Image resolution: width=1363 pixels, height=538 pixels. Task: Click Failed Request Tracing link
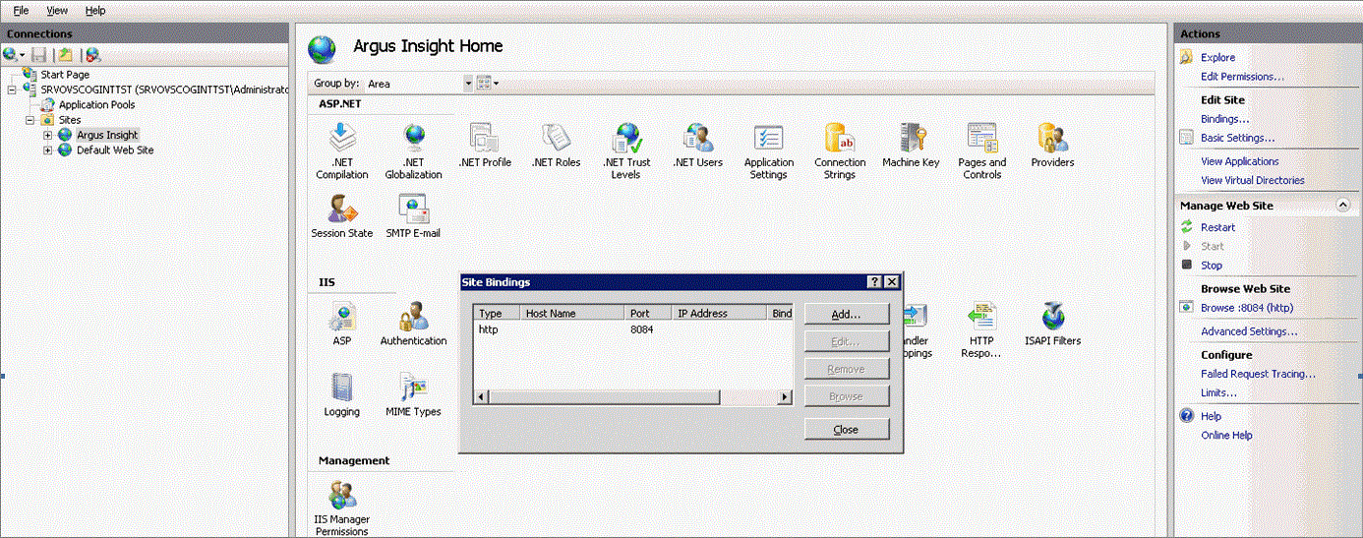click(x=1258, y=374)
